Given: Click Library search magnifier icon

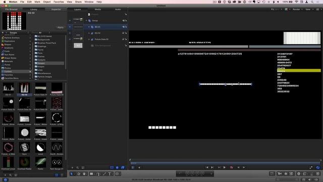Looking at the screenshot, I should [x=10, y=175].
